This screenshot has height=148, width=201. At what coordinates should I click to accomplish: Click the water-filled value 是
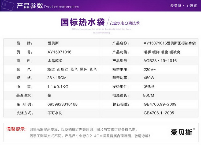(49, 95)
